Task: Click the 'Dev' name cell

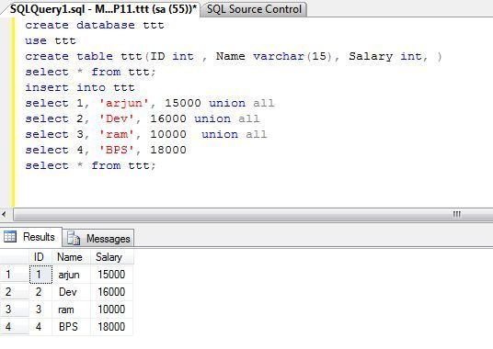Action: (x=72, y=292)
